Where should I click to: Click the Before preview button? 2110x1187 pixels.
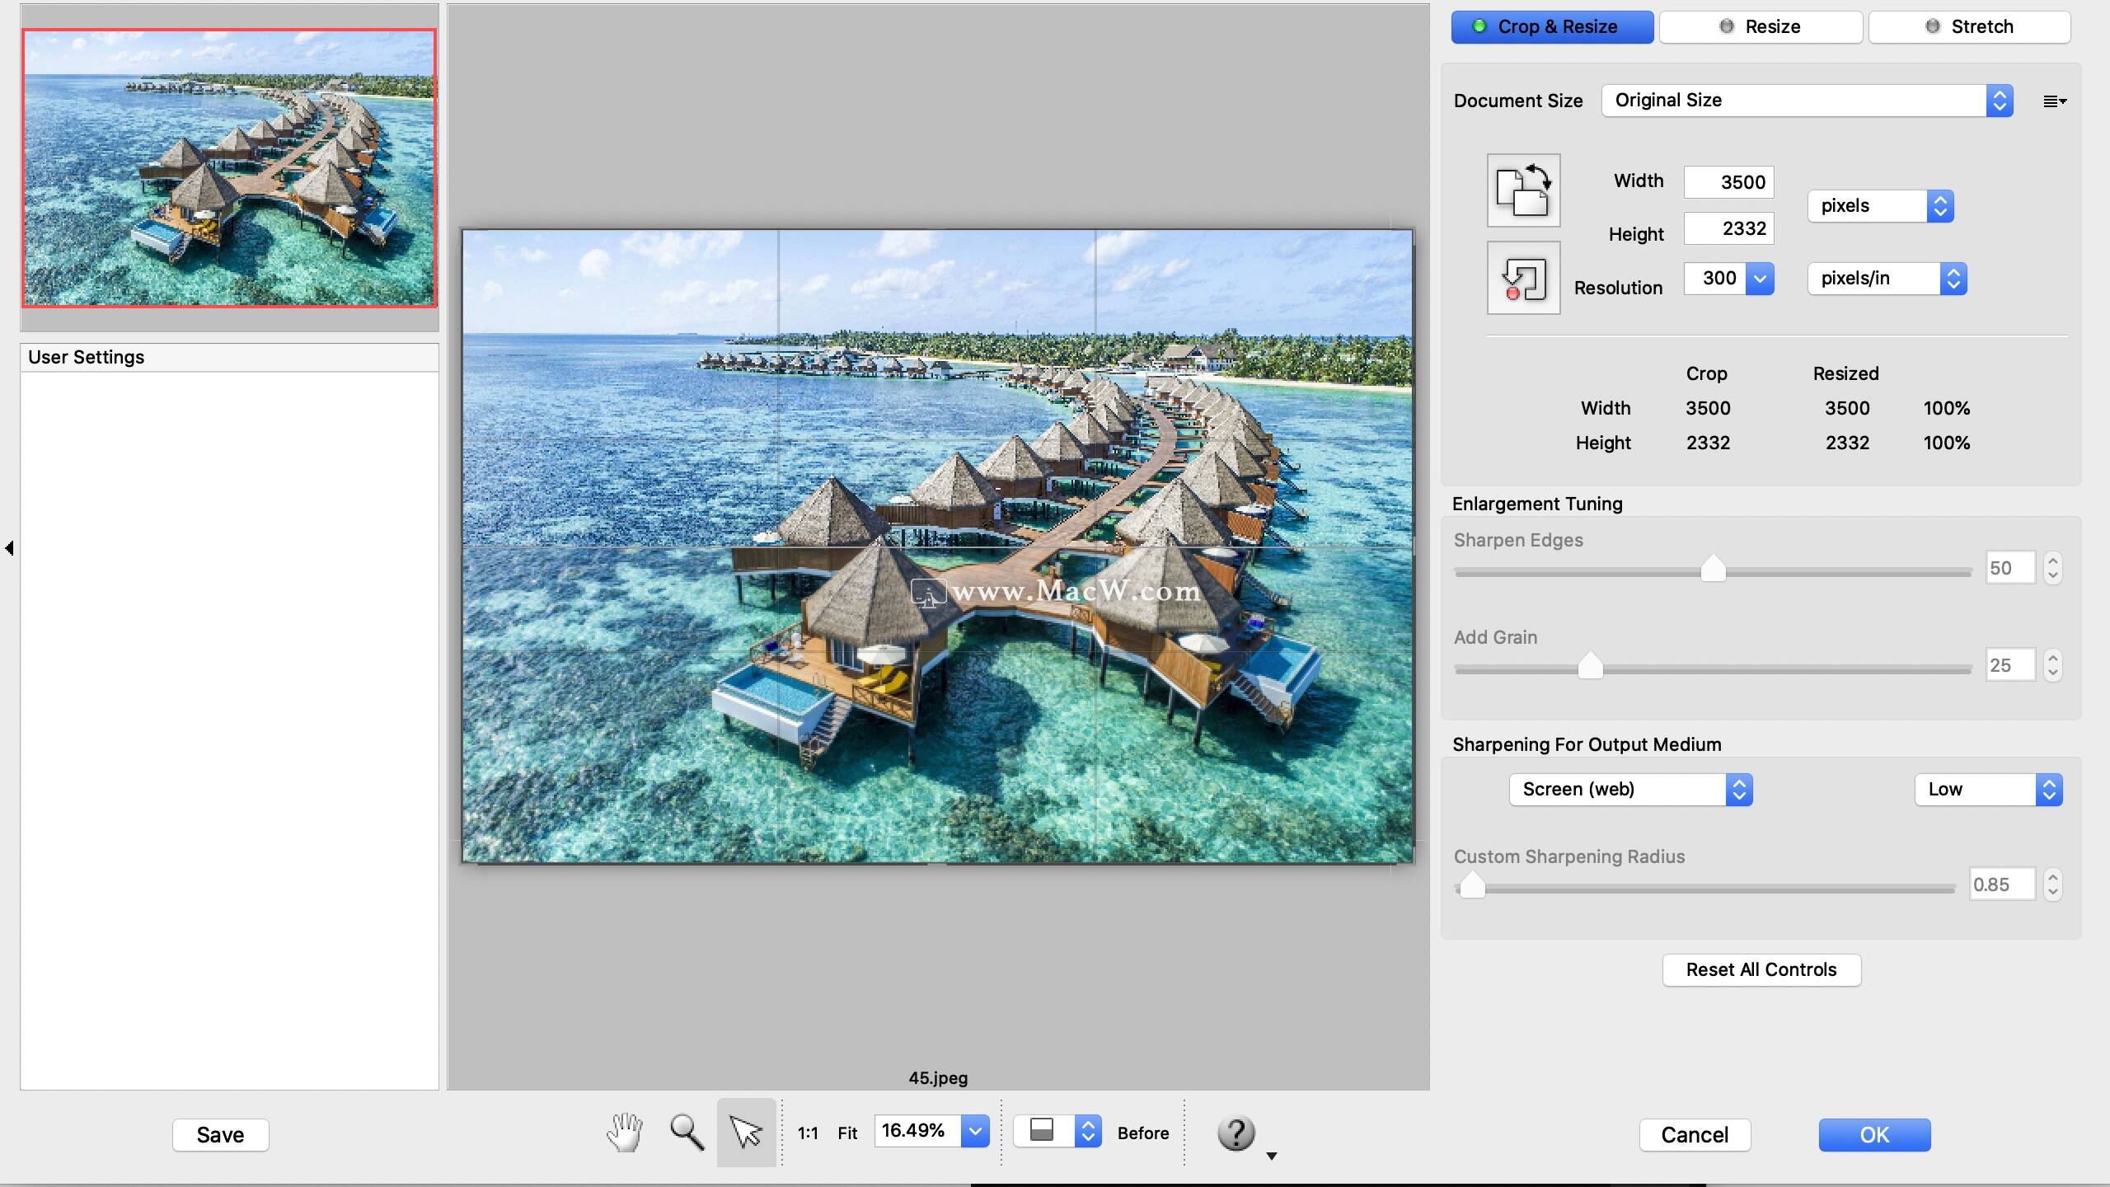1142,1133
